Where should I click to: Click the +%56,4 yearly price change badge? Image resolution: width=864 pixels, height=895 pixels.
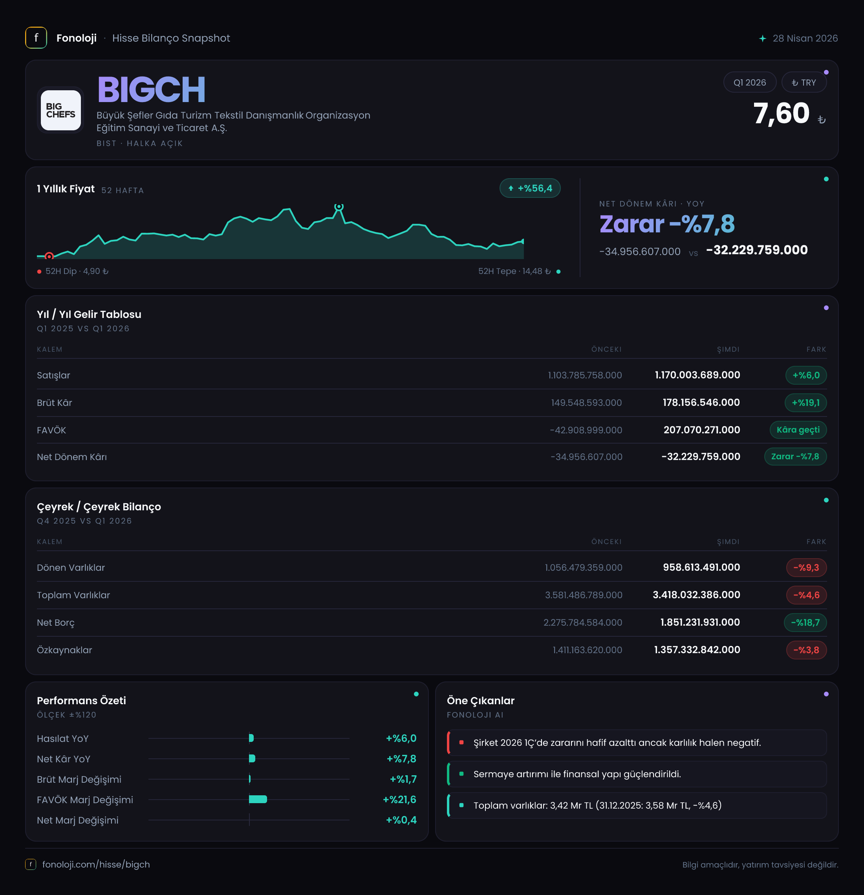(530, 188)
